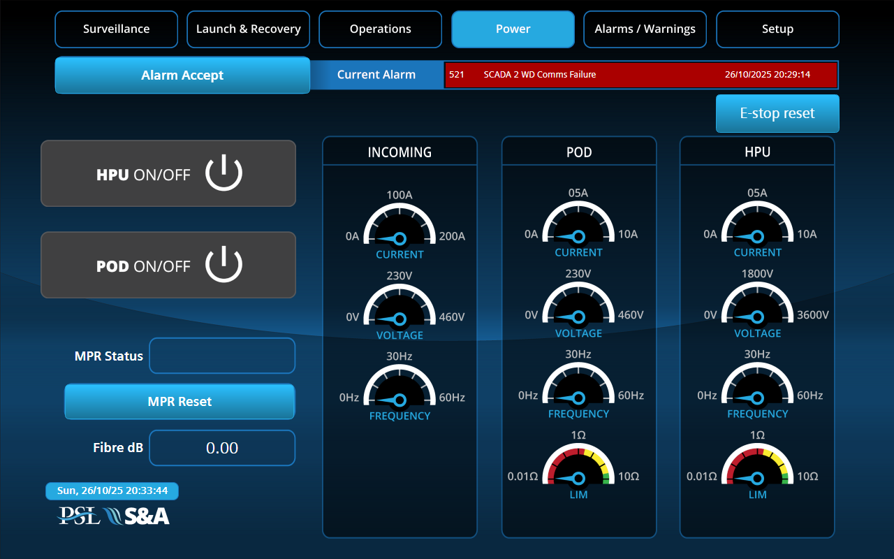Switch to the Launch & Recovery tab
This screenshot has height=559, width=894.
coord(248,29)
